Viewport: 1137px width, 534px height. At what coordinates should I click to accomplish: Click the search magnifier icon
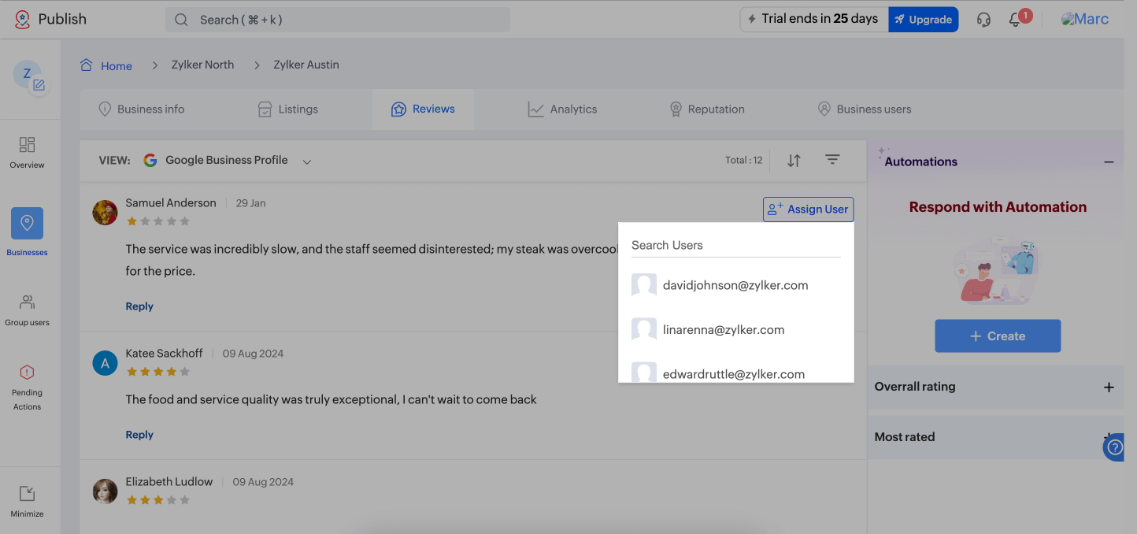181,20
